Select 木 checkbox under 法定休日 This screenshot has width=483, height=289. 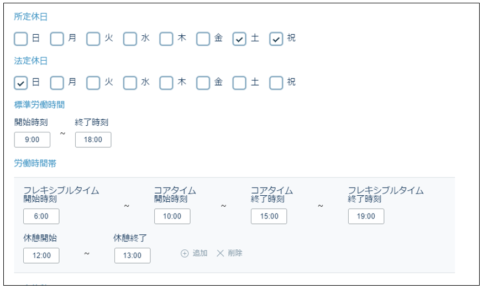167,82
